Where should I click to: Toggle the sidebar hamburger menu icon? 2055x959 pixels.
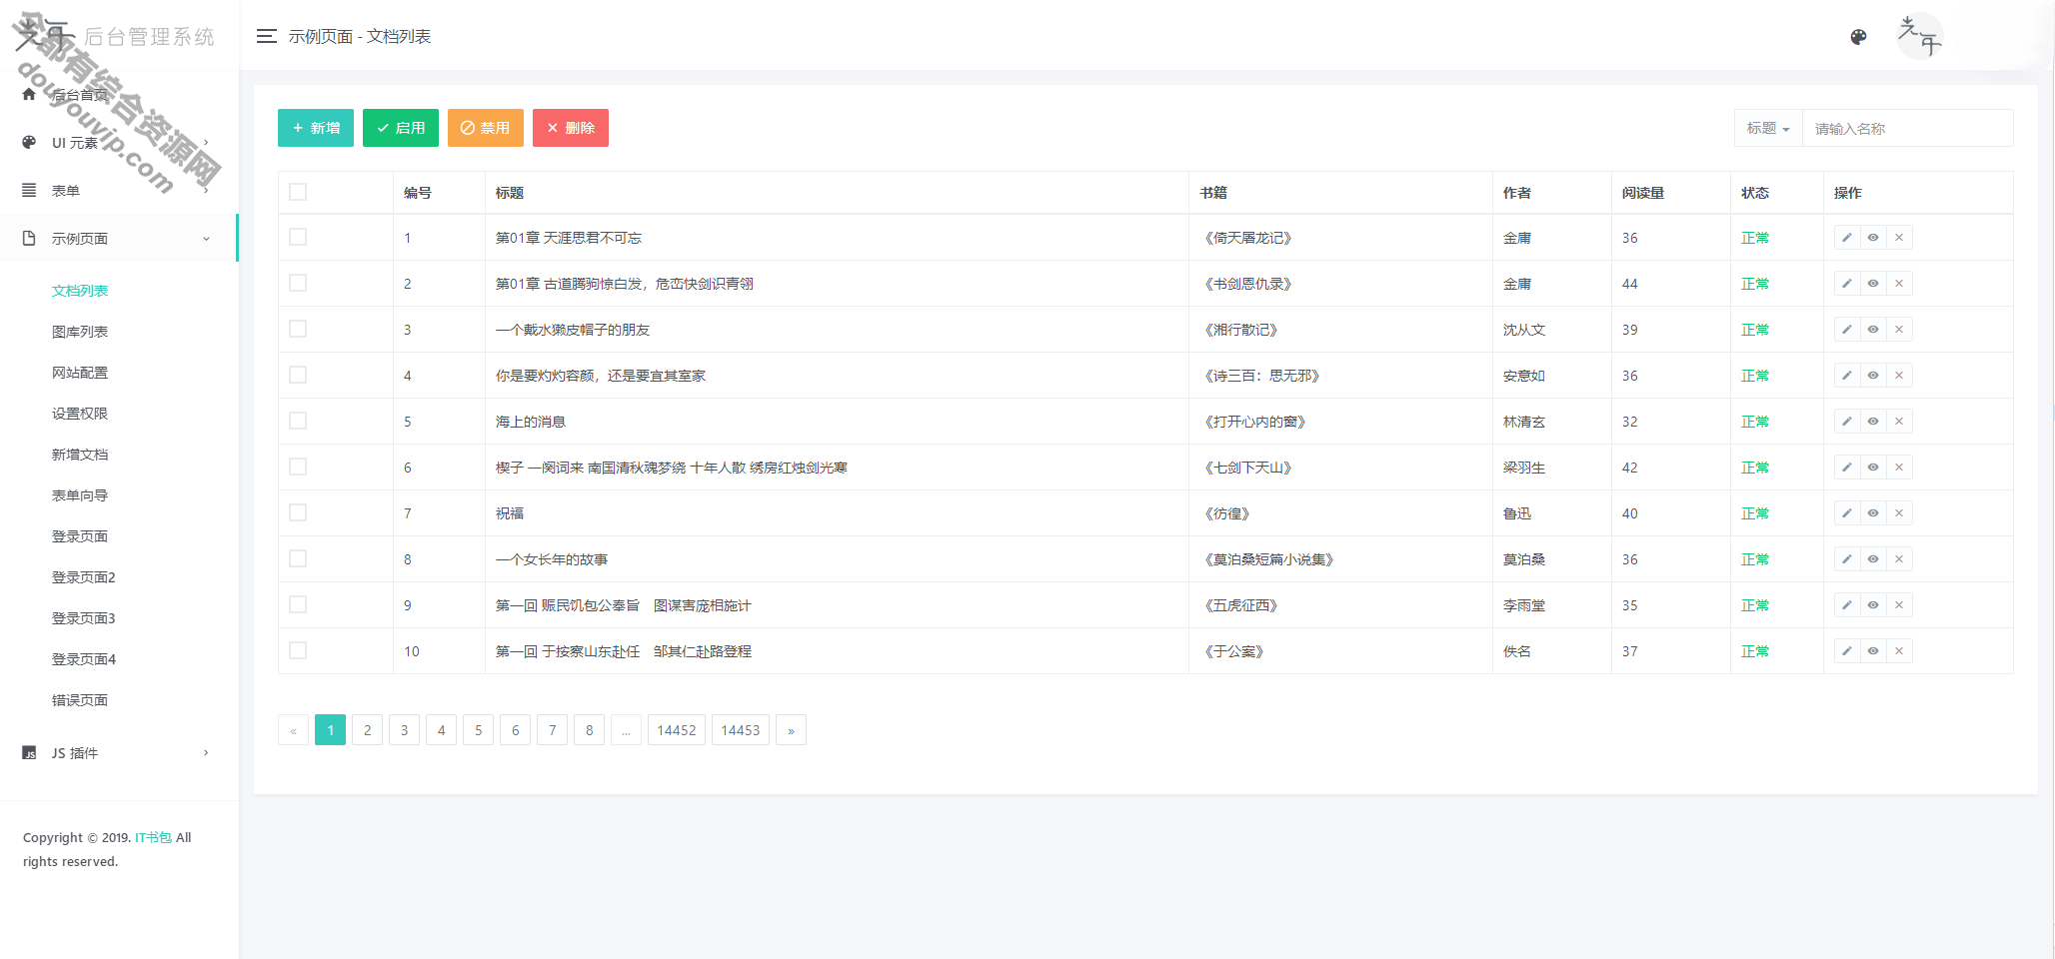(x=266, y=36)
